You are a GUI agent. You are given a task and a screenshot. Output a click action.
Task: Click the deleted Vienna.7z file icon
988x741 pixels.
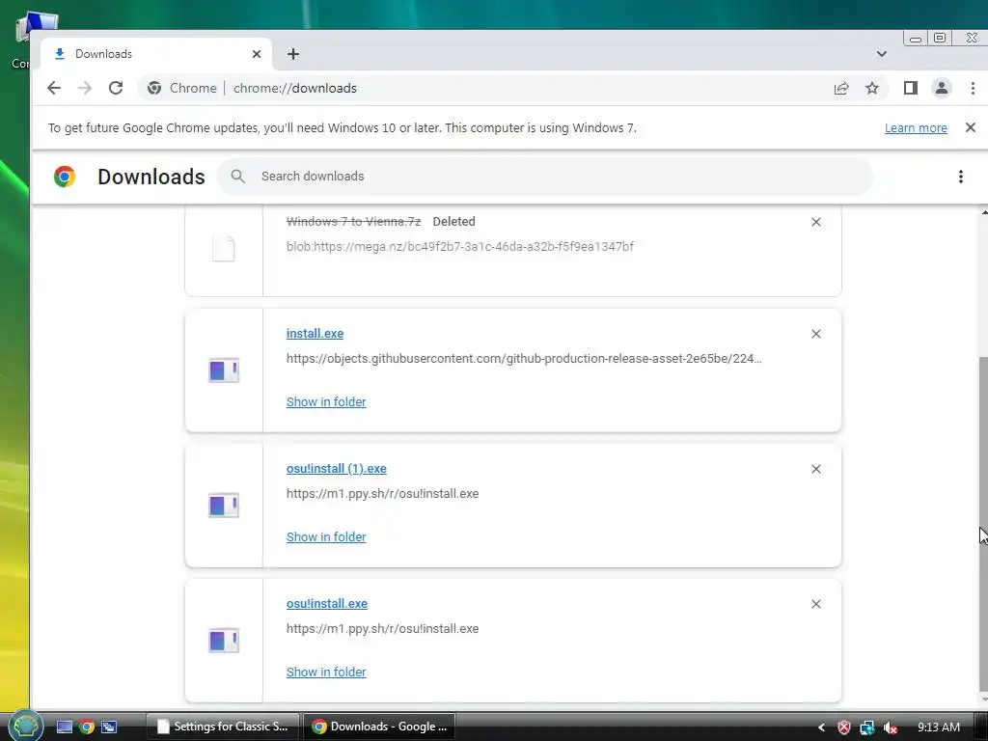(x=223, y=249)
